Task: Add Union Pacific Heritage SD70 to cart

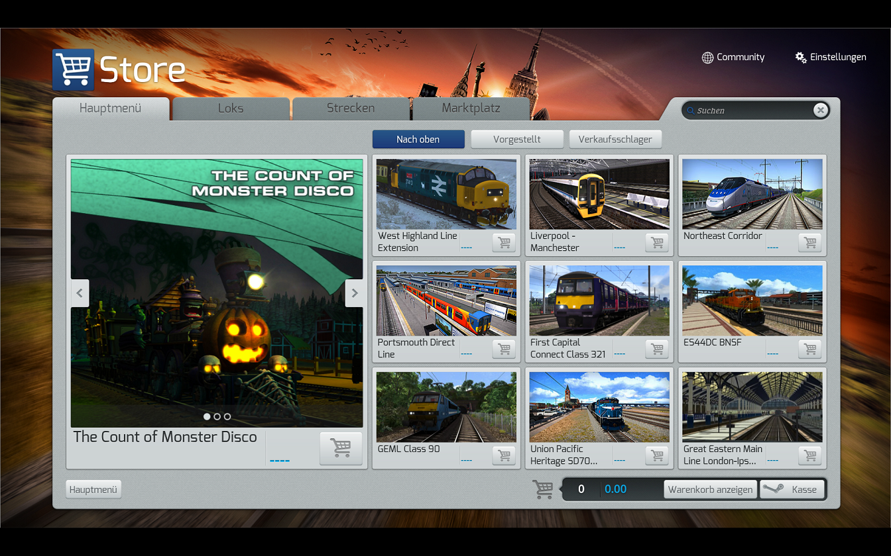Action: coord(657,456)
